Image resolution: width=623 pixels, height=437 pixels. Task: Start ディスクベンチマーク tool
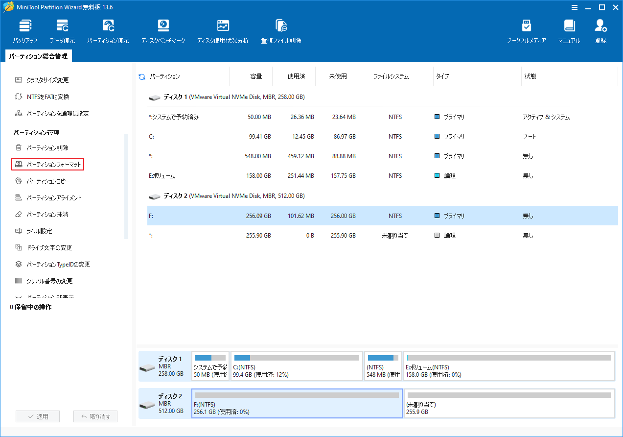[x=163, y=32]
